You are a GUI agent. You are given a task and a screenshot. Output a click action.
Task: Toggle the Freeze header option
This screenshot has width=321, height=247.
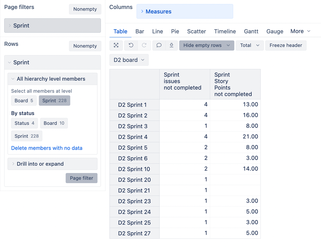pyautogui.click(x=286, y=45)
